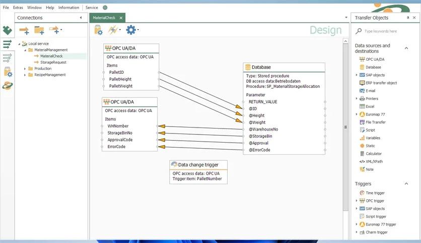
Task: Click the File Transfer object
Action: pyautogui.click(x=375, y=122)
